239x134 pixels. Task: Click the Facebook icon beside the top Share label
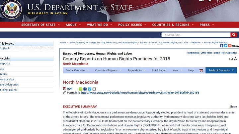[222, 46]
